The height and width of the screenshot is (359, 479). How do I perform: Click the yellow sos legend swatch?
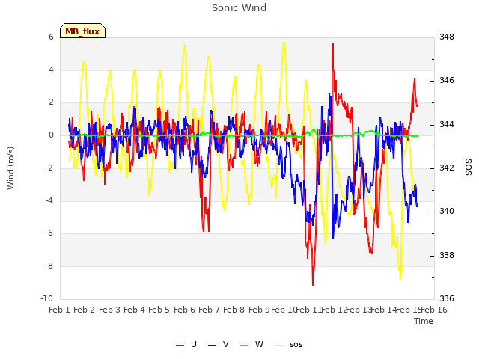[x=279, y=346]
